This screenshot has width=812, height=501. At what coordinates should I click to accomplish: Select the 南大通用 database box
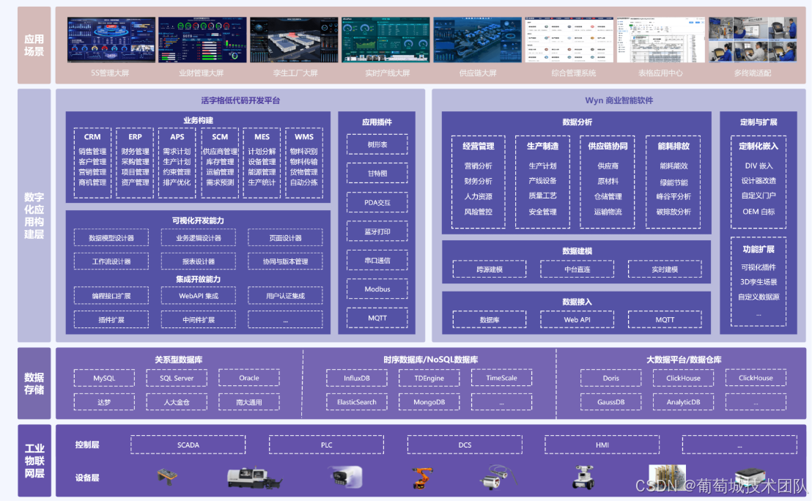point(249,401)
